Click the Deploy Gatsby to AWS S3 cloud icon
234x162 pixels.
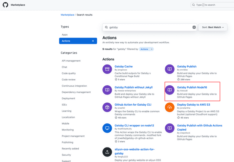pos(170,107)
